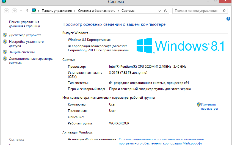Click shield icon beside 'Настройка удаленного доступа'
232x145 pixels.
coord(5,42)
